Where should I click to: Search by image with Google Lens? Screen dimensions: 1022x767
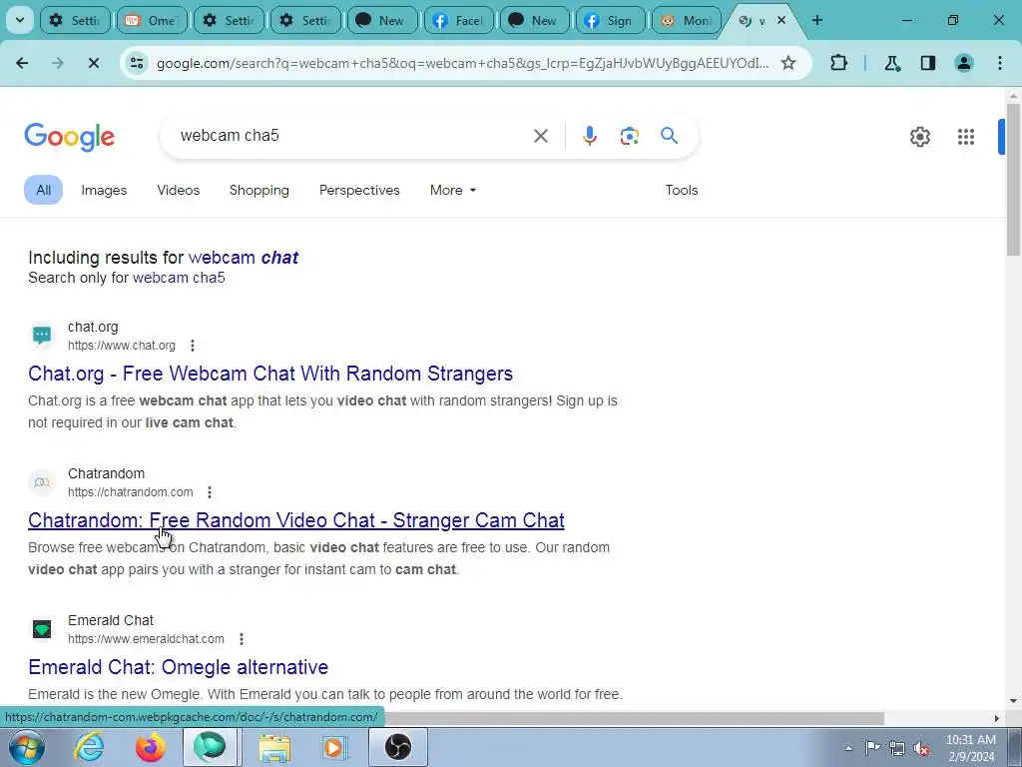(629, 136)
